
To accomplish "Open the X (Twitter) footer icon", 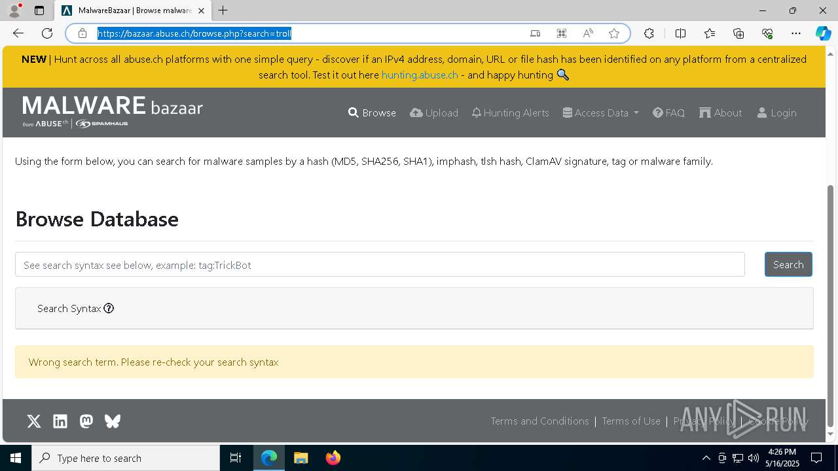I will tap(34, 421).
